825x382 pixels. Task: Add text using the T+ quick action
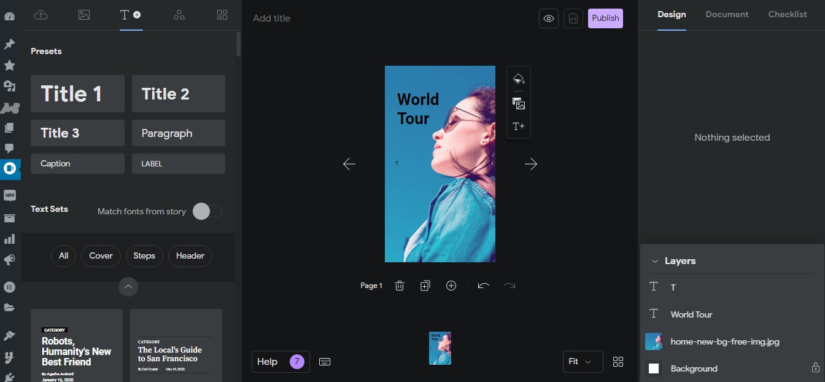click(519, 126)
